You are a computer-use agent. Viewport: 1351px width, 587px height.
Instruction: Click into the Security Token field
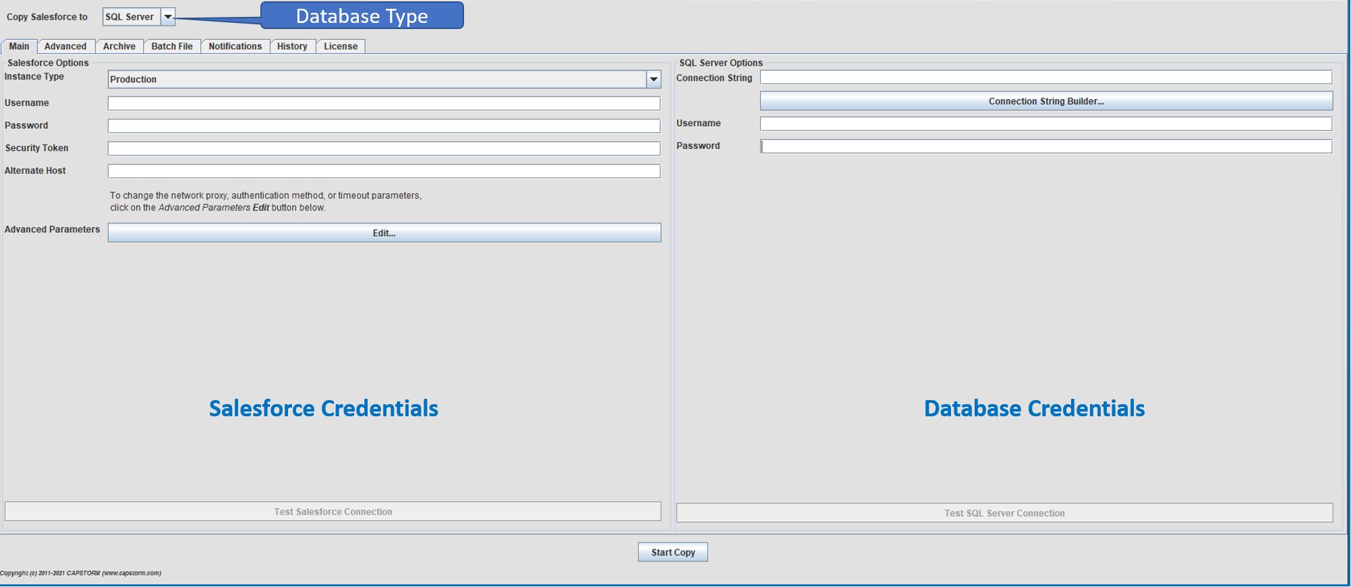384,148
